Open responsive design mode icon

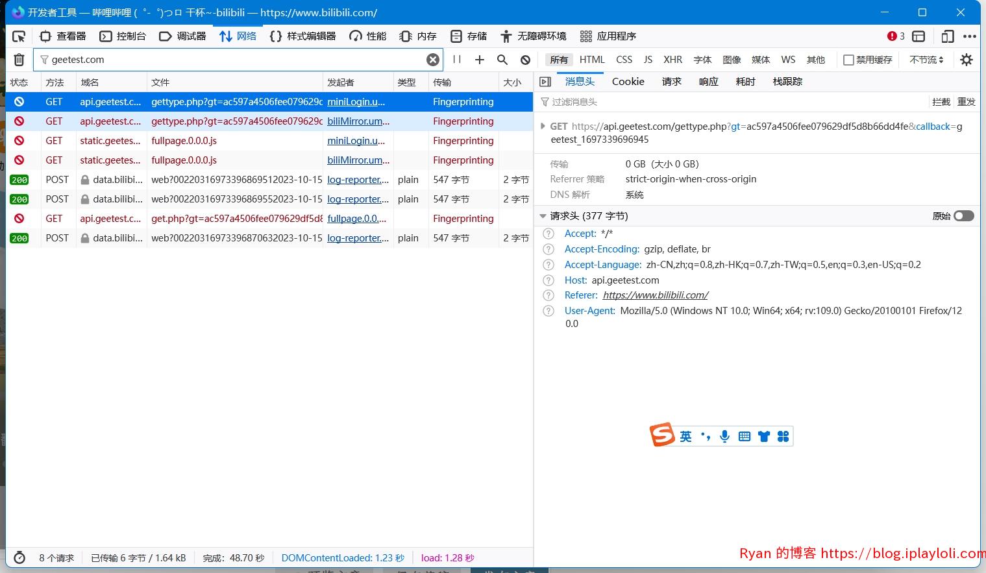click(x=948, y=36)
